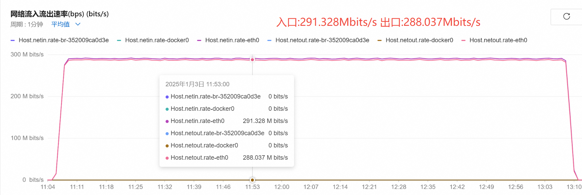Click the chevron next to 平均值
The width and height of the screenshot is (582, 195).
click(x=78, y=24)
